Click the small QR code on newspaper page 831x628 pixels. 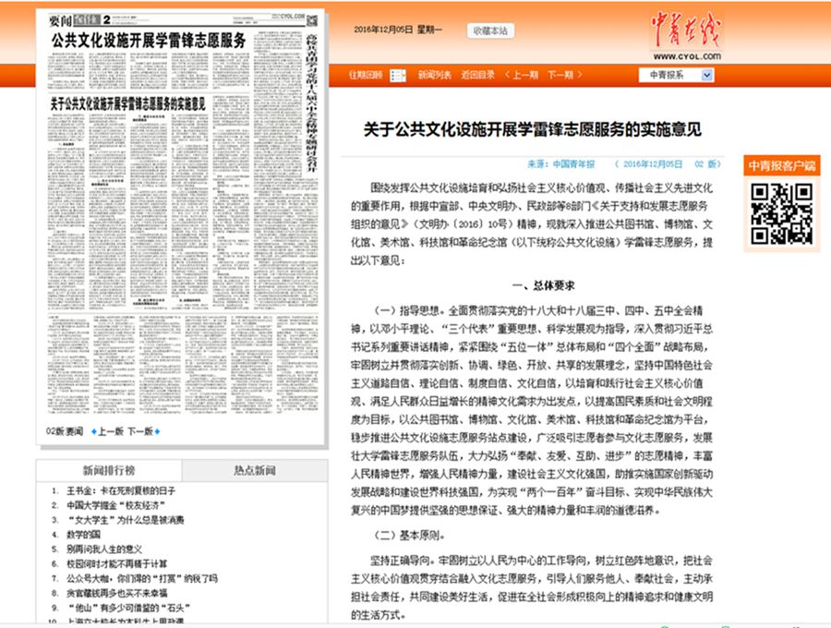click(312, 20)
